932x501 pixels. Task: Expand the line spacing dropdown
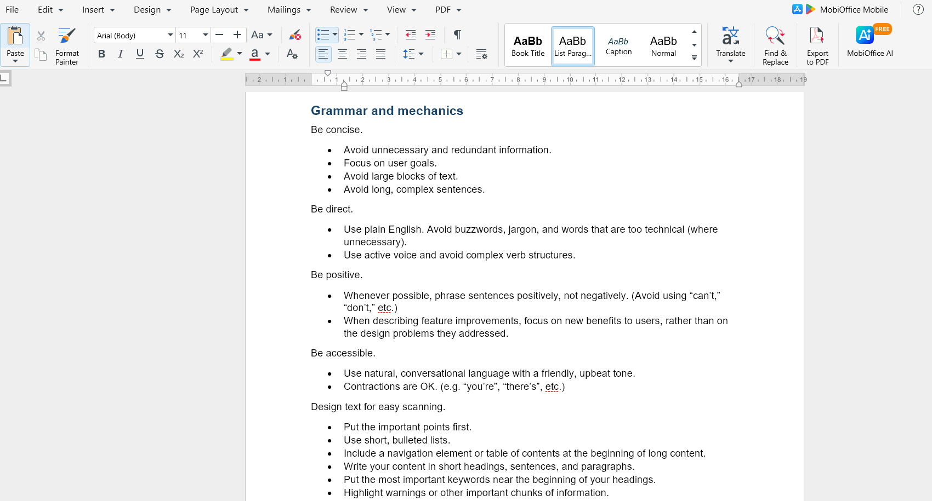point(421,54)
